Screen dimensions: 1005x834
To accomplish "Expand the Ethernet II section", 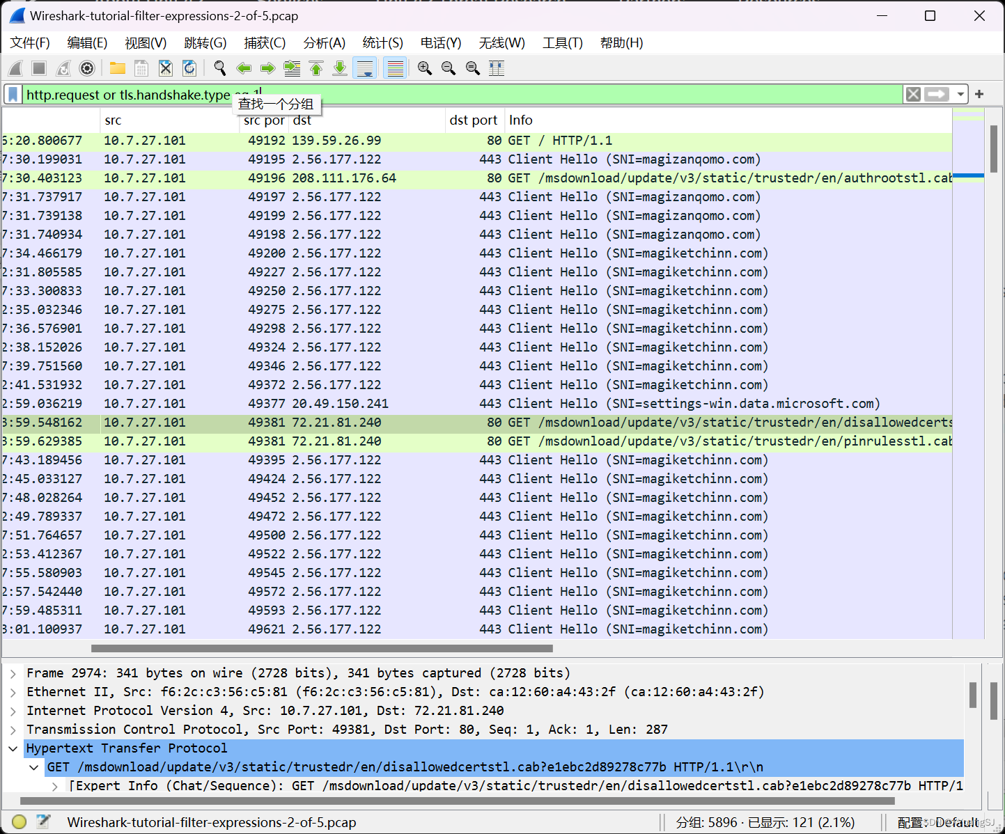I will [x=13, y=693].
